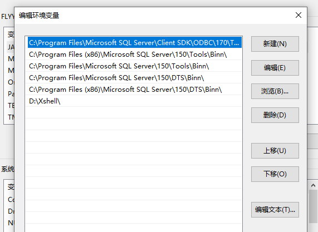Screen dimensions: 318x232
Task: Select the D:\Xshell\ path entry
Action: pyautogui.click(x=134, y=101)
